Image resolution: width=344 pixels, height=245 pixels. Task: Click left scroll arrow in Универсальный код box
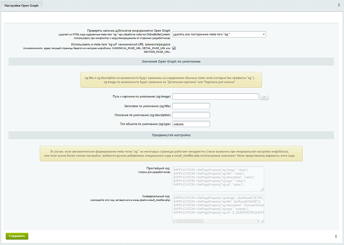coord(175,221)
